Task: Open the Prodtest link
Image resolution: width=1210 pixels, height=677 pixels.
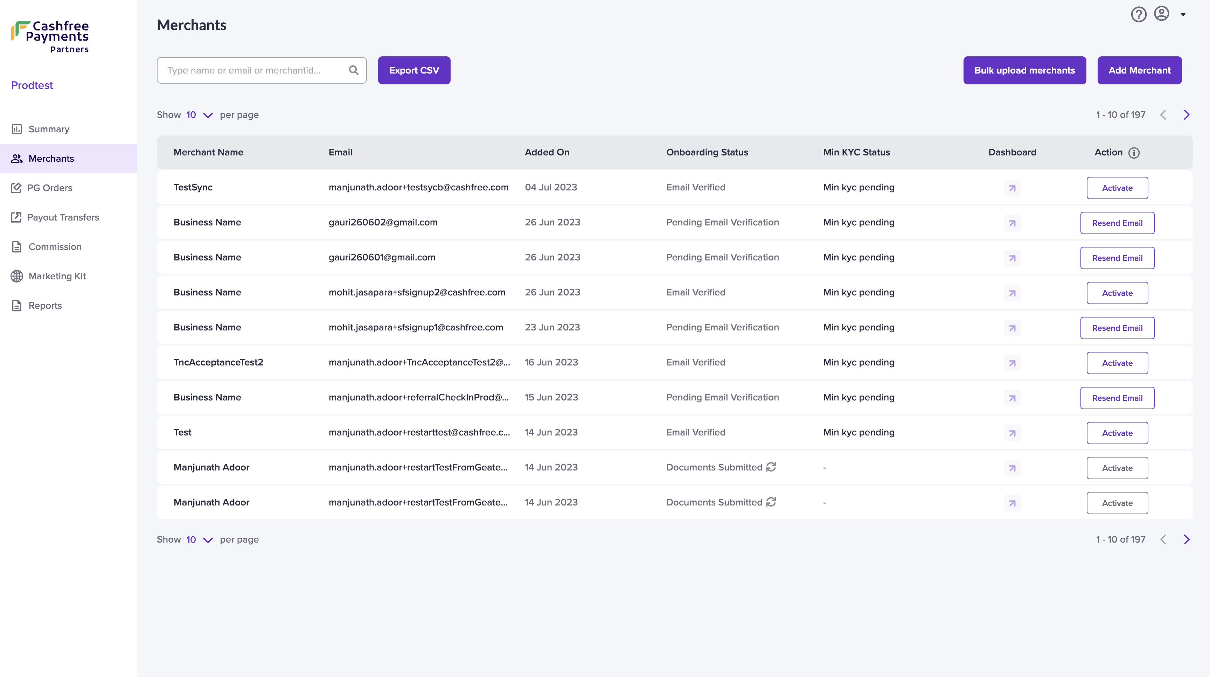Action: click(32, 85)
